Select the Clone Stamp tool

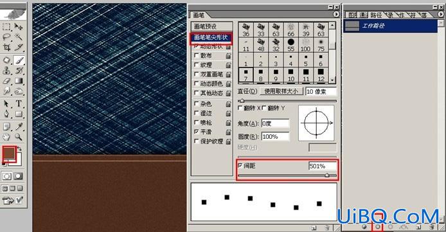coord(6,71)
